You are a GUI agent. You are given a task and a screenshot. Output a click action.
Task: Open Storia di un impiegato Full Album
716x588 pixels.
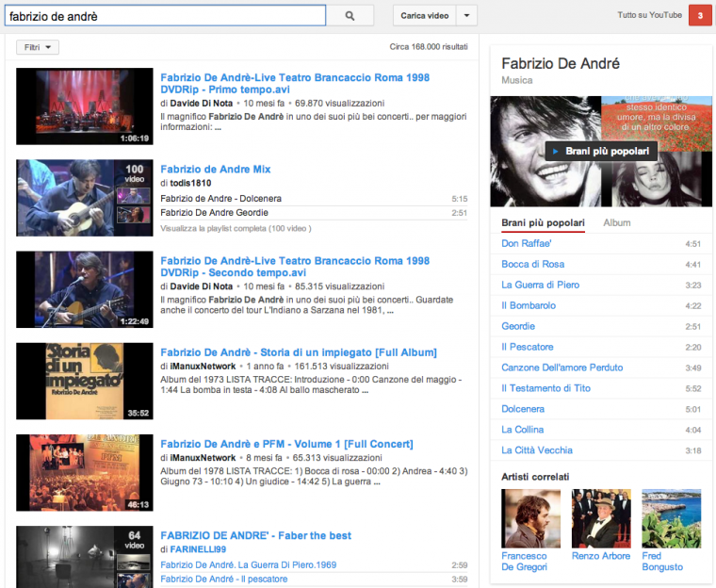(x=299, y=352)
